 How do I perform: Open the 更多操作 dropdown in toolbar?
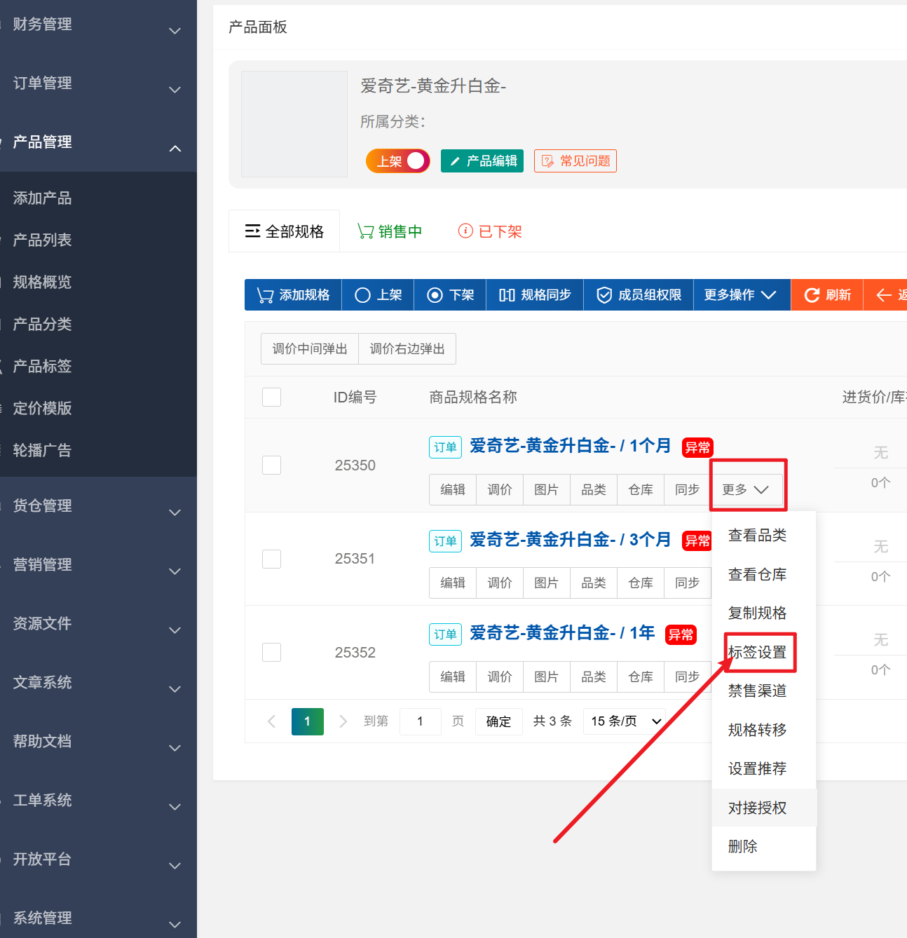(740, 295)
